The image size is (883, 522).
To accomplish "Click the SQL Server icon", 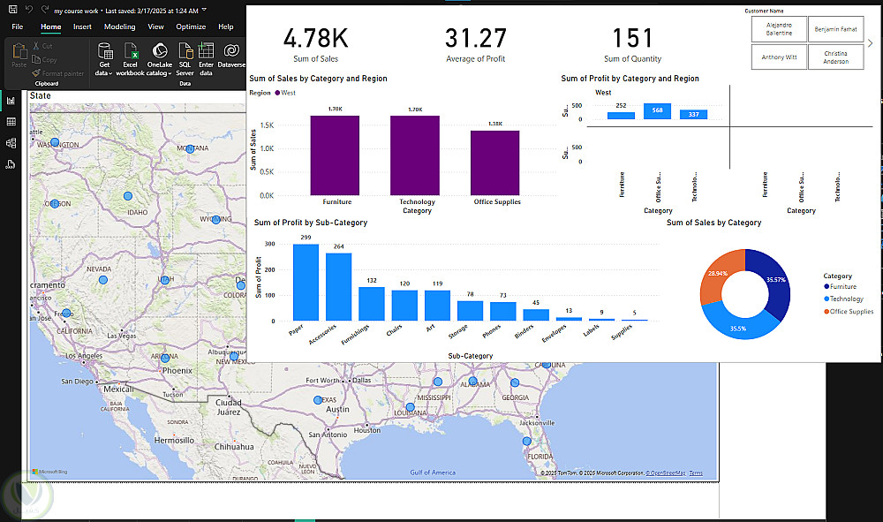I will [185, 50].
